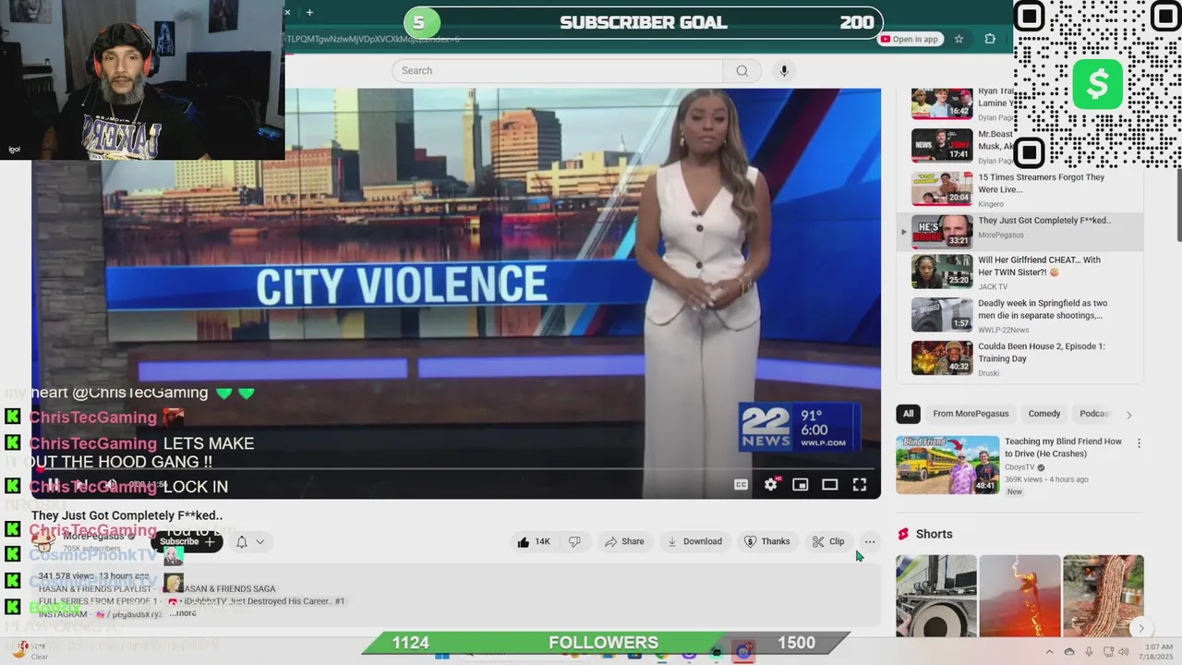The height and width of the screenshot is (665, 1182).
Task: Open the Ryan Trahan 16:42 video thumbnail
Action: tap(942, 103)
